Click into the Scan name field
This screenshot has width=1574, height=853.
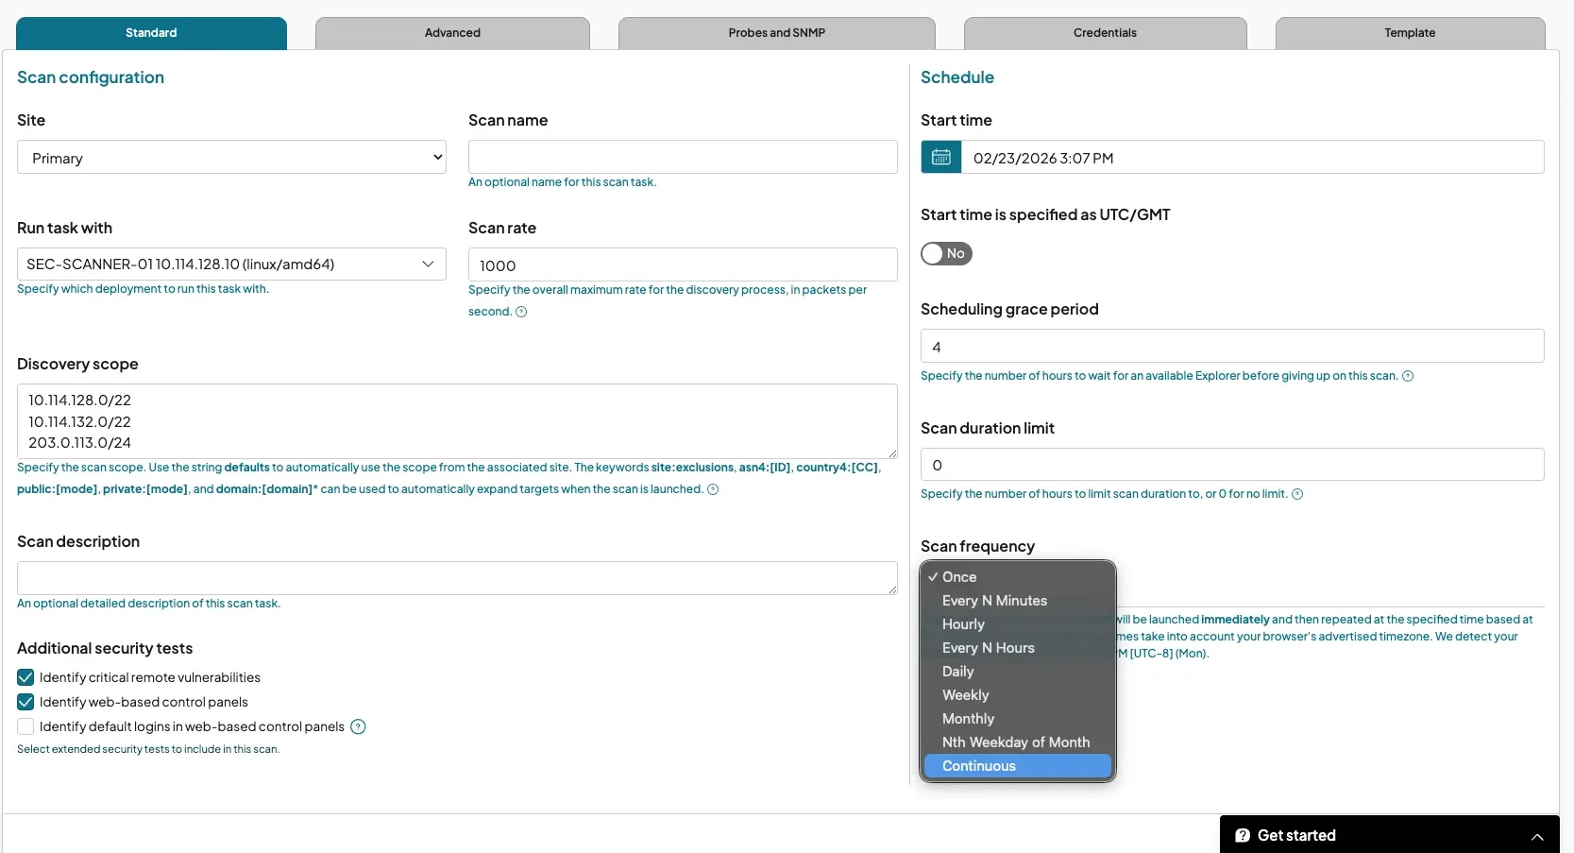pyautogui.click(x=682, y=157)
